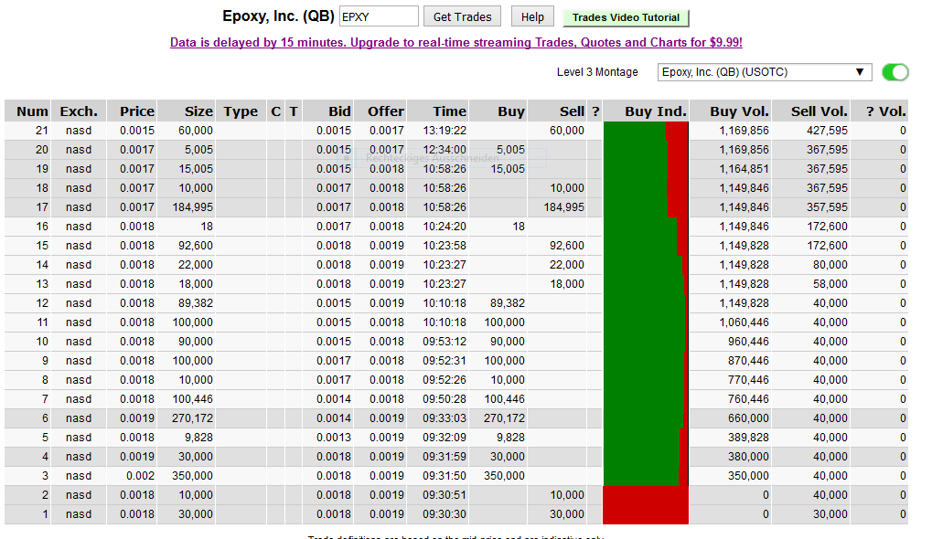Click the all-red Buy Ind. bar of trade 2

(646, 495)
